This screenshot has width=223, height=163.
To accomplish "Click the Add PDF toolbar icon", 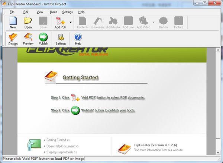I will (x=61, y=22).
